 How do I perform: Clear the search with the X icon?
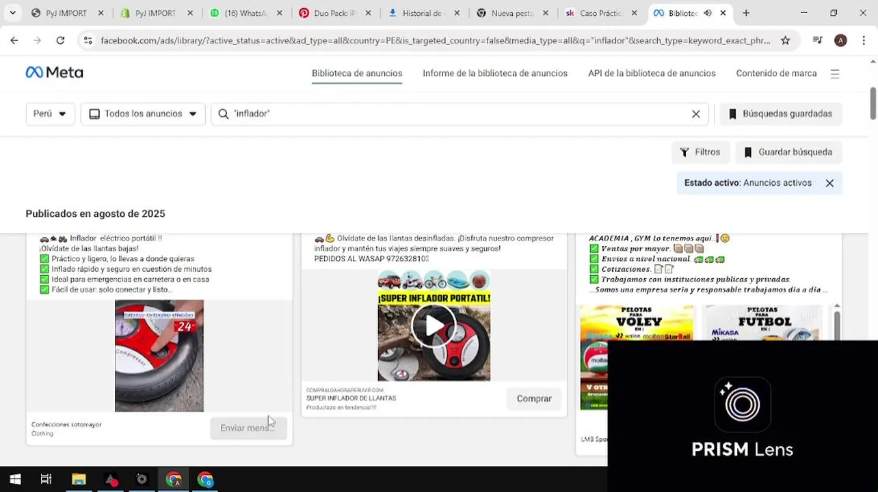pos(696,114)
